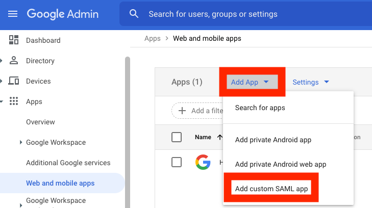The height and width of the screenshot is (208, 372).
Task: Open the Add App dropdown
Action: [252, 82]
